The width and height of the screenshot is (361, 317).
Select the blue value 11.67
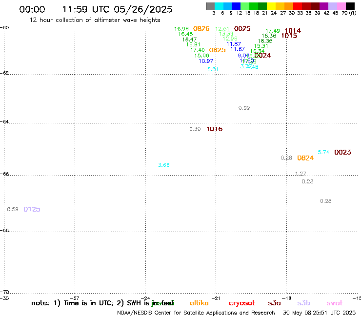[238, 49]
